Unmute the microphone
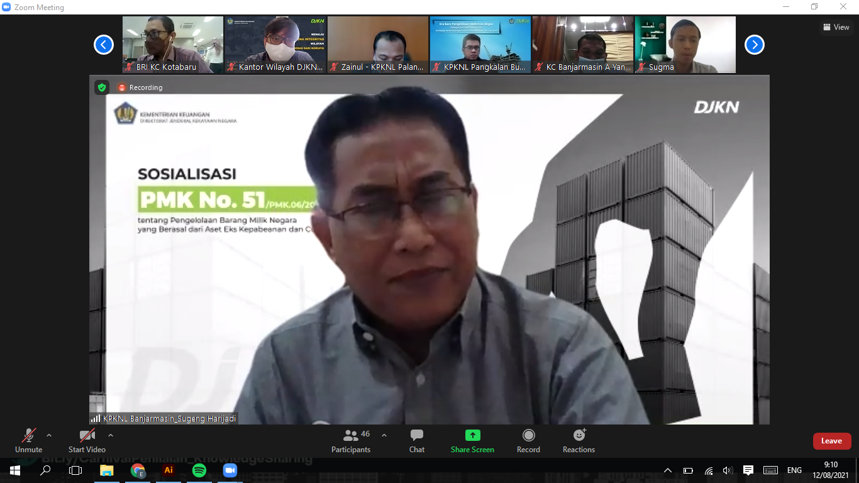The height and width of the screenshot is (483, 859). point(28,440)
